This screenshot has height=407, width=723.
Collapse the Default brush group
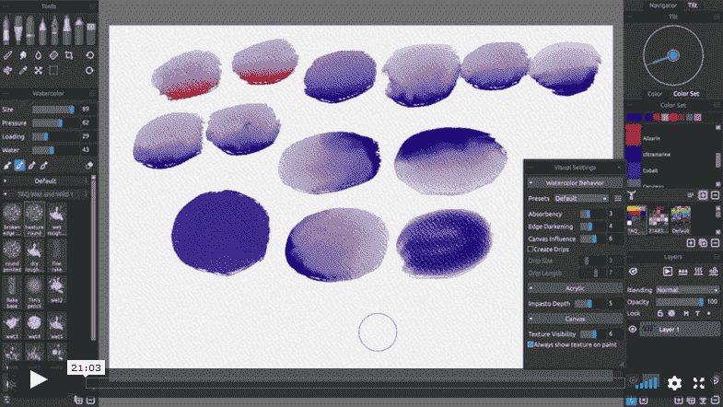6,181
